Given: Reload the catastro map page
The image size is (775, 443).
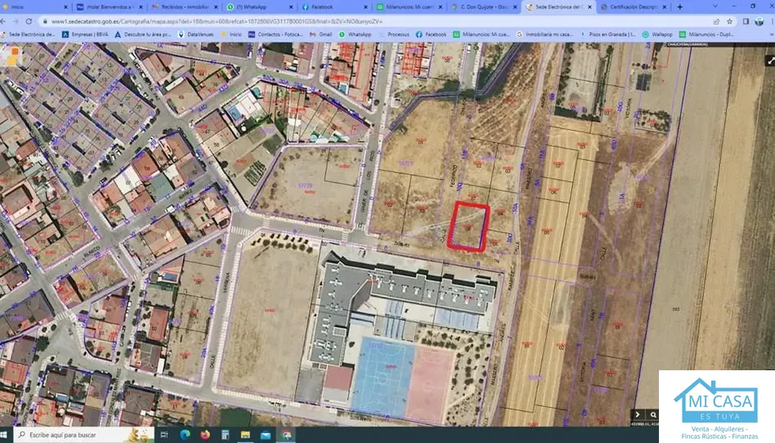Looking at the screenshot, I should point(29,21).
